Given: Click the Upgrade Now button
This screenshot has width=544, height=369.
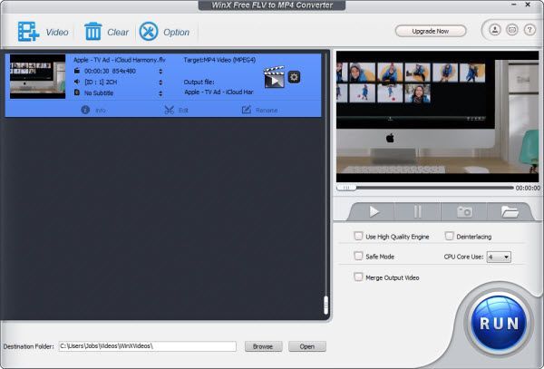Looking at the screenshot, I should 431,31.
